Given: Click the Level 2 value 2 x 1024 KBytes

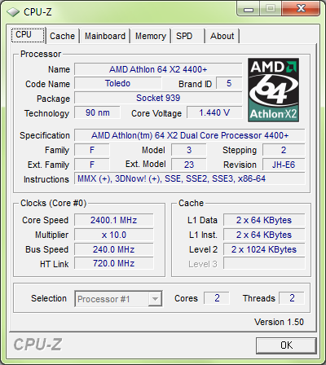Looking at the screenshot, I should 264,249.
